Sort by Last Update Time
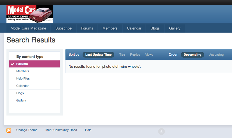The width and height of the screenshot is (232, 138). point(98,55)
